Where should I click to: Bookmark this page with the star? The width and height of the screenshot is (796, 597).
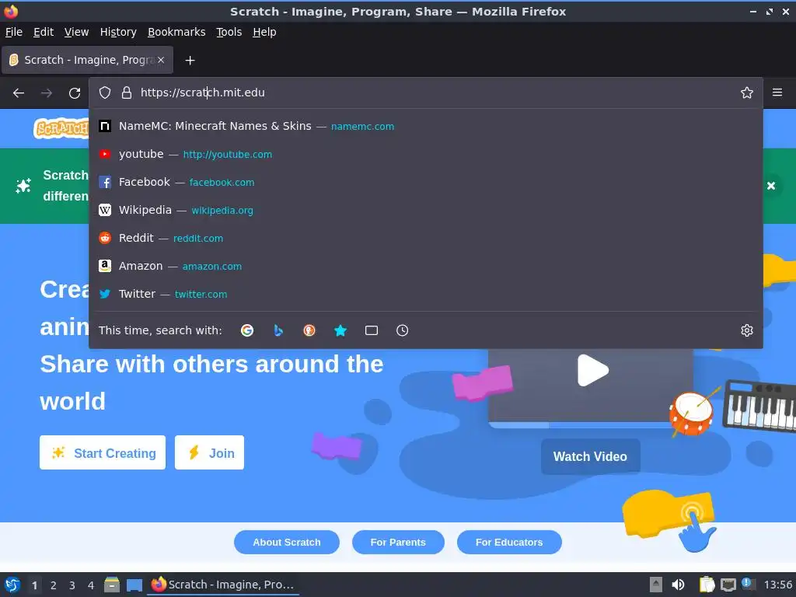click(746, 93)
